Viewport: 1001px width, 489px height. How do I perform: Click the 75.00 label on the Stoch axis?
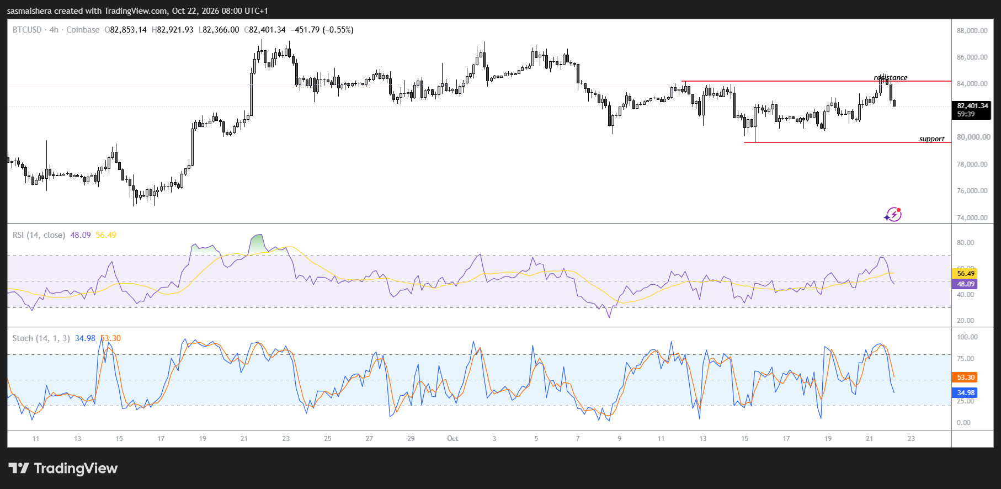pyautogui.click(x=965, y=359)
